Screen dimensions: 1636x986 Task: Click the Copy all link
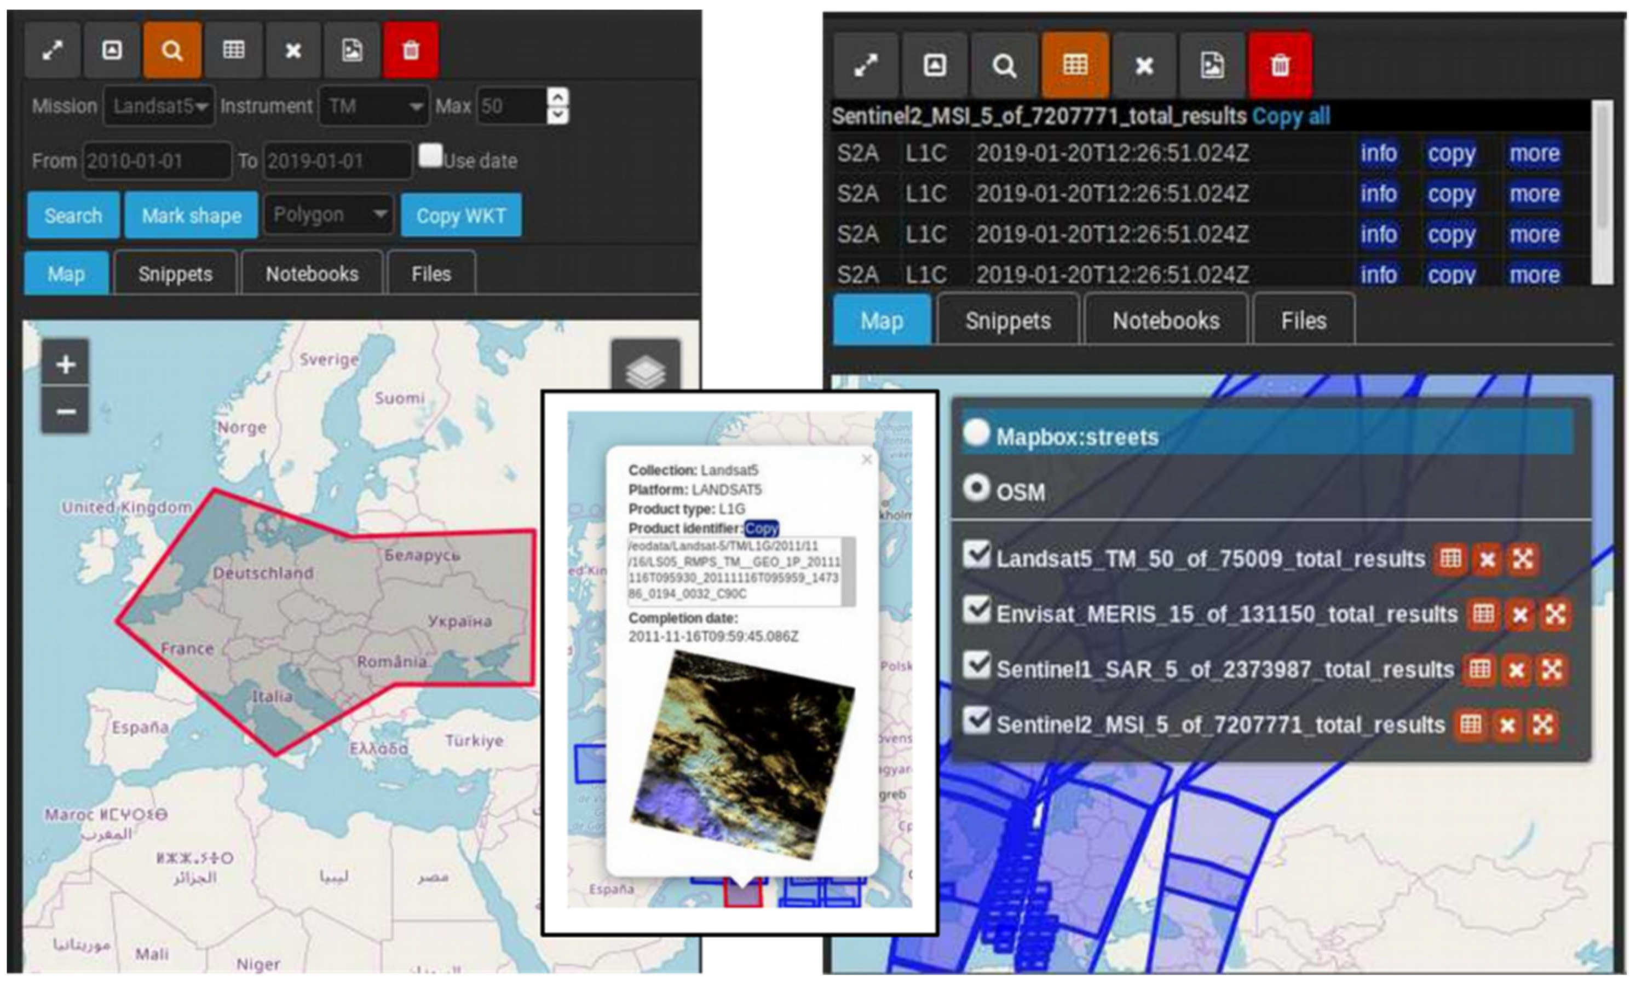(1292, 116)
